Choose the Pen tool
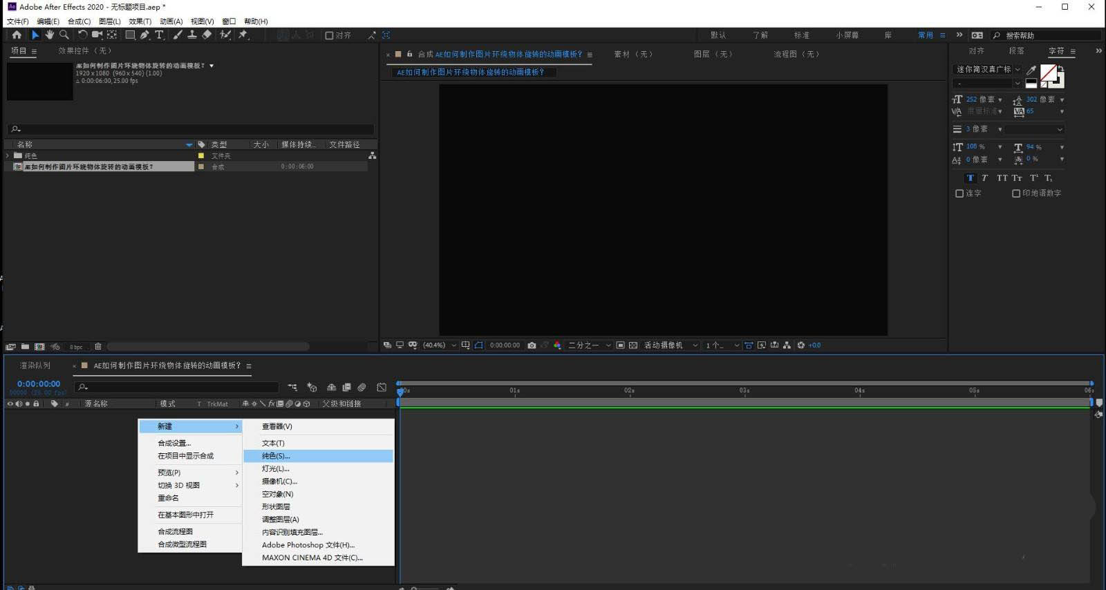Image resolution: width=1106 pixels, height=590 pixels. point(144,35)
